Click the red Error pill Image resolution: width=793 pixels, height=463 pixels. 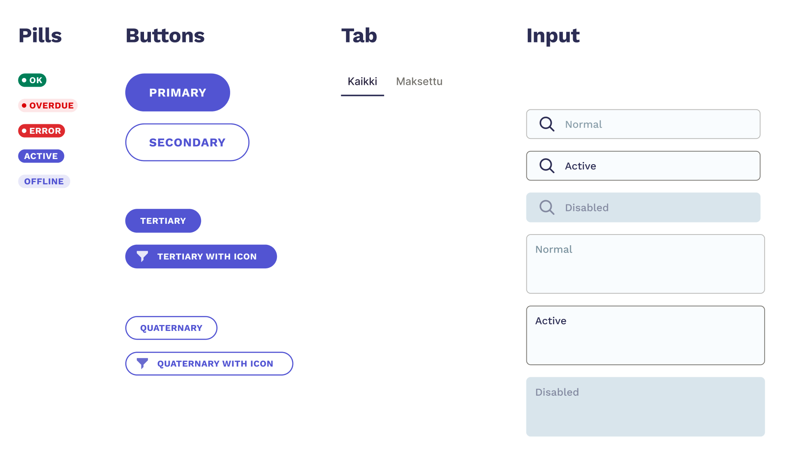click(x=42, y=131)
